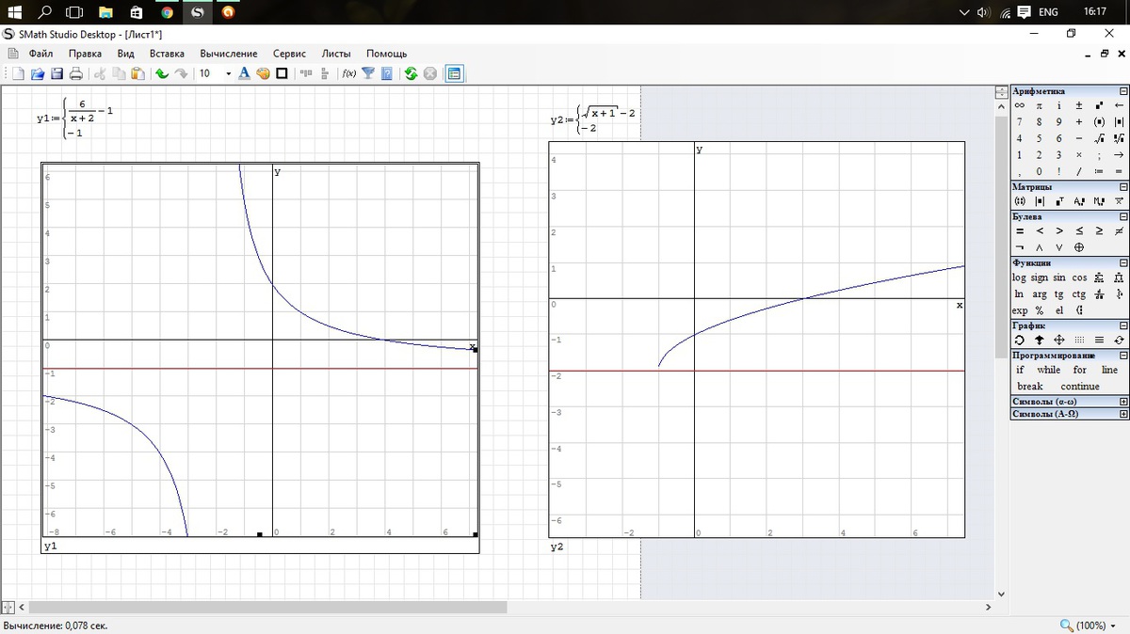Open the Правка menu
This screenshot has width=1130, height=634.
tap(86, 54)
